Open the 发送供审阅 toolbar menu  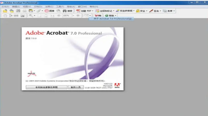[125, 11]
